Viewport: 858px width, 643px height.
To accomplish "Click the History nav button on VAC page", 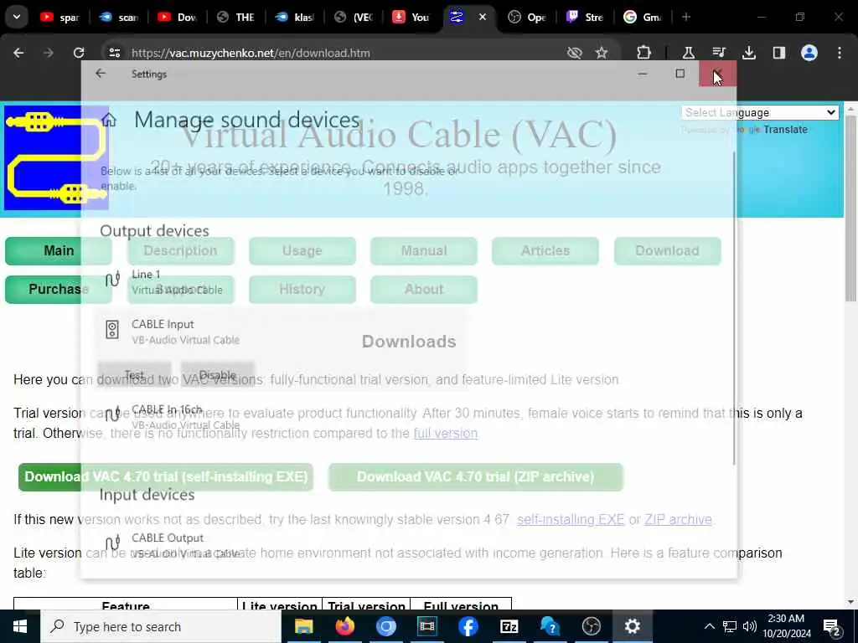I will 302,289.
